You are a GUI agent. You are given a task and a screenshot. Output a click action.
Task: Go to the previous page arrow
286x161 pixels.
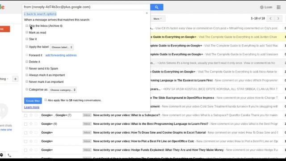pyautogui.click(x=271, y=18)
